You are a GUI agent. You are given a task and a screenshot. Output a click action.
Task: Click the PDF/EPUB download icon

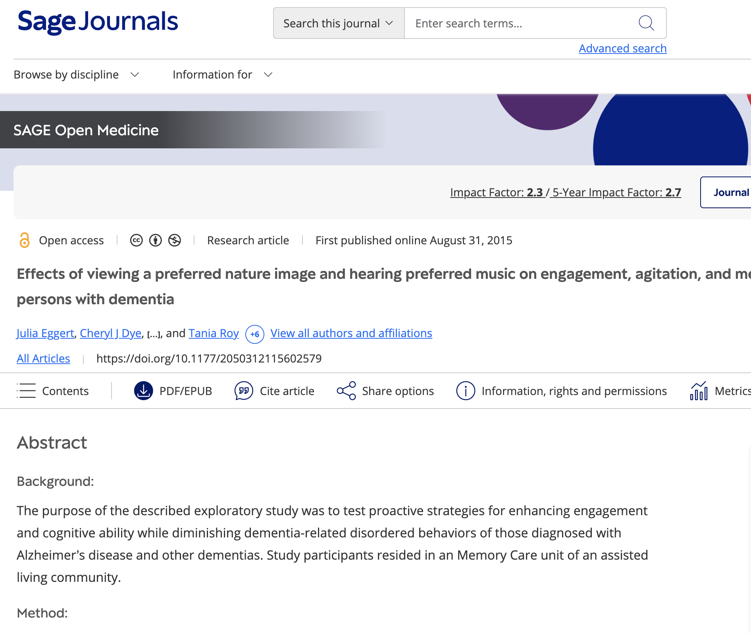tap(143, 391)
